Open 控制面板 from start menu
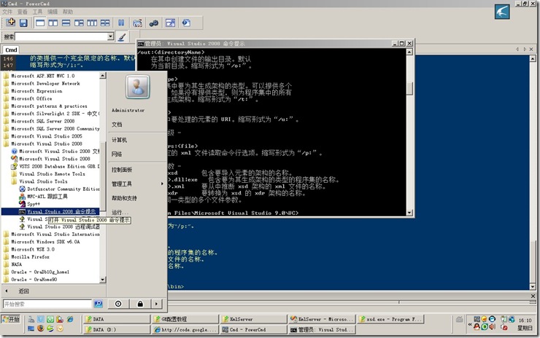 point(122,170)
